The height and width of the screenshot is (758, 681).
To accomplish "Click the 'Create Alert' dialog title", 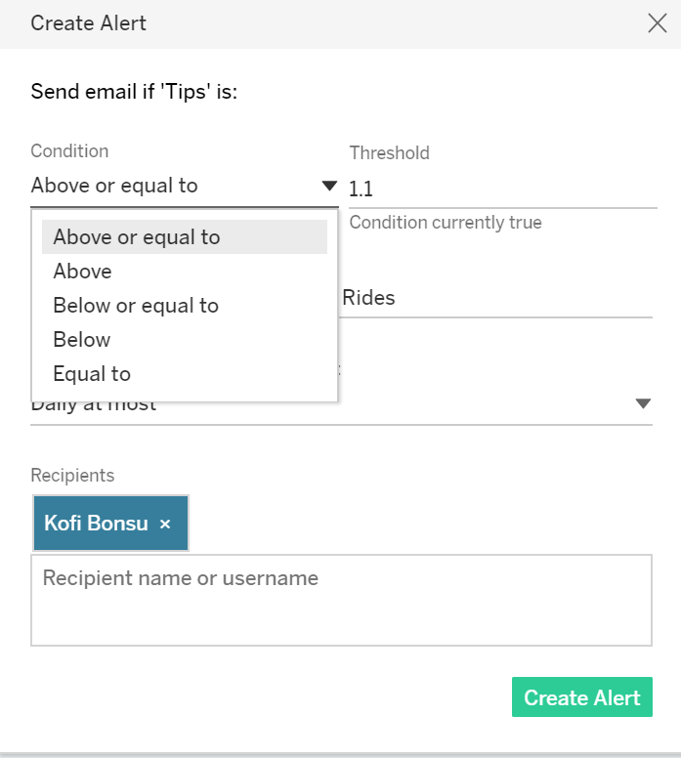I will 89,23.
